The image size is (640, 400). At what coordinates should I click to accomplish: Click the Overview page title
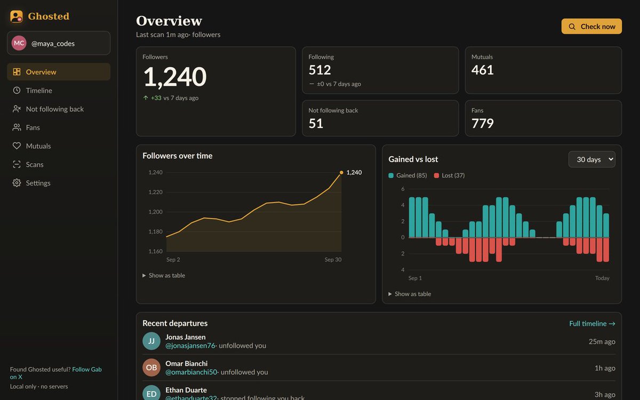pyautogui.click(x=169, y=21)
